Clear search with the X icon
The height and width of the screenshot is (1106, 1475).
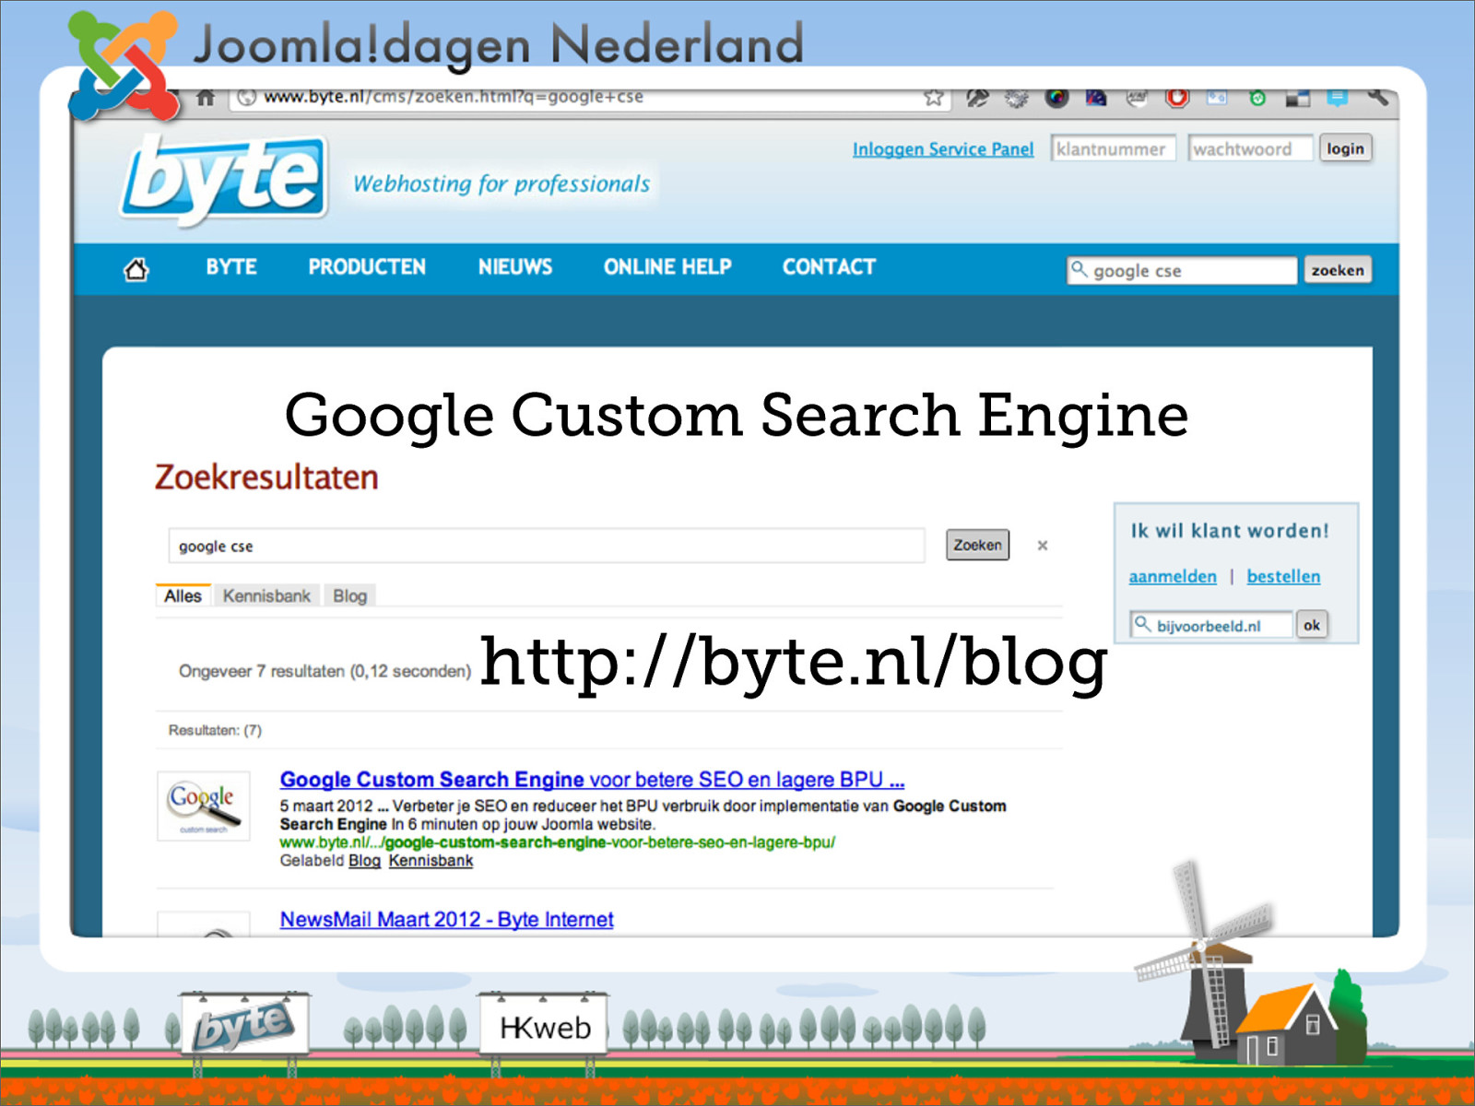(1043, 546)
